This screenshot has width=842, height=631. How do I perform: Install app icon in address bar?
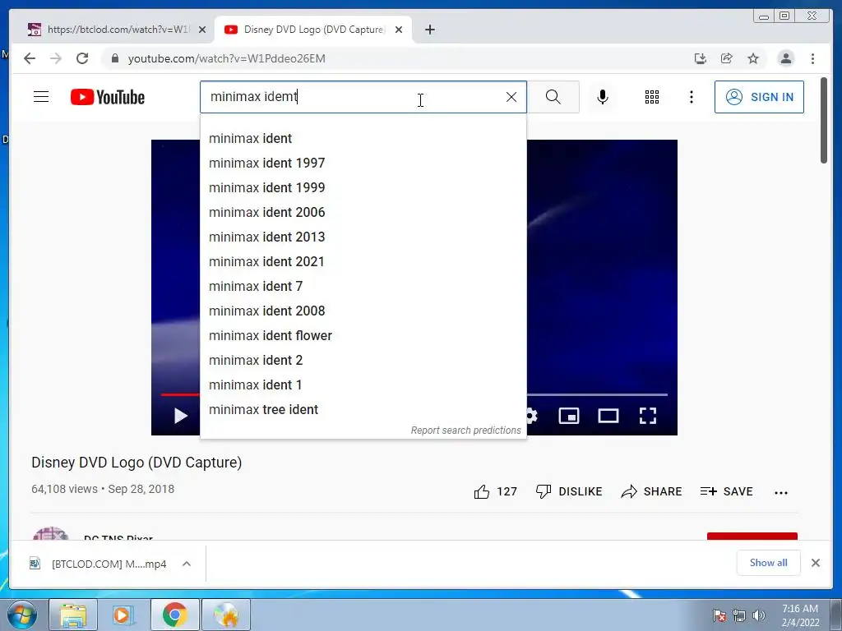pyautogui.click(x=701, y=58)
